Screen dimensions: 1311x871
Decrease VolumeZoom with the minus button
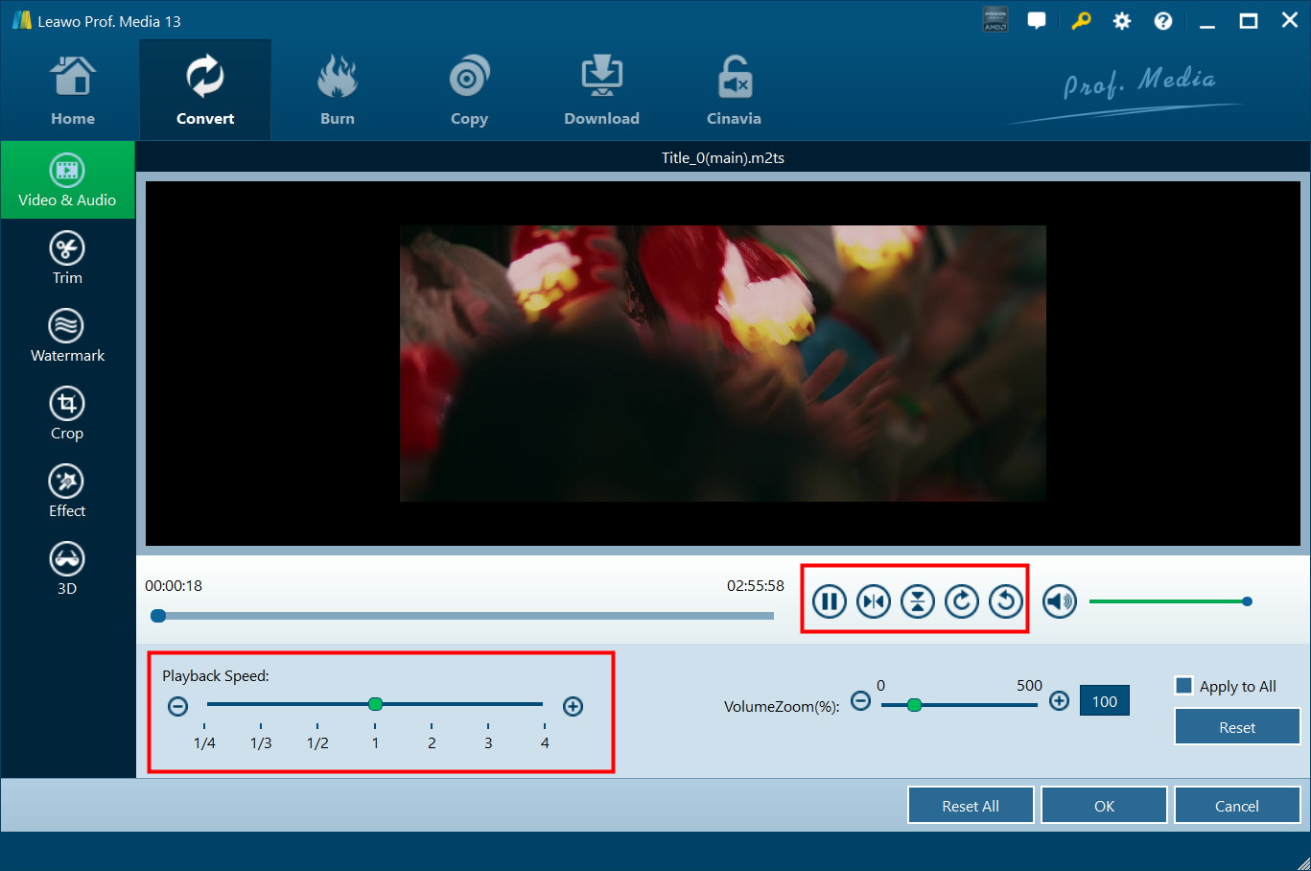click(861, 701)
